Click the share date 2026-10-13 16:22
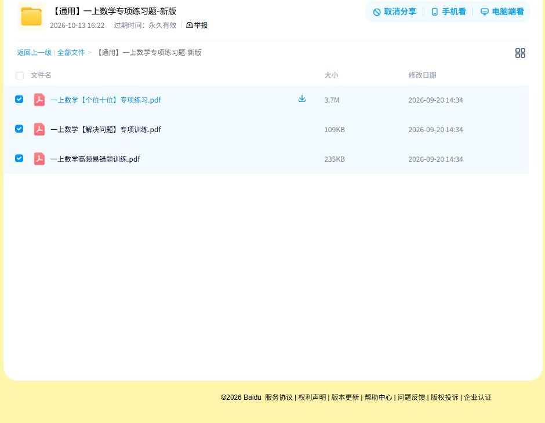545x423 pixels. 77,25
